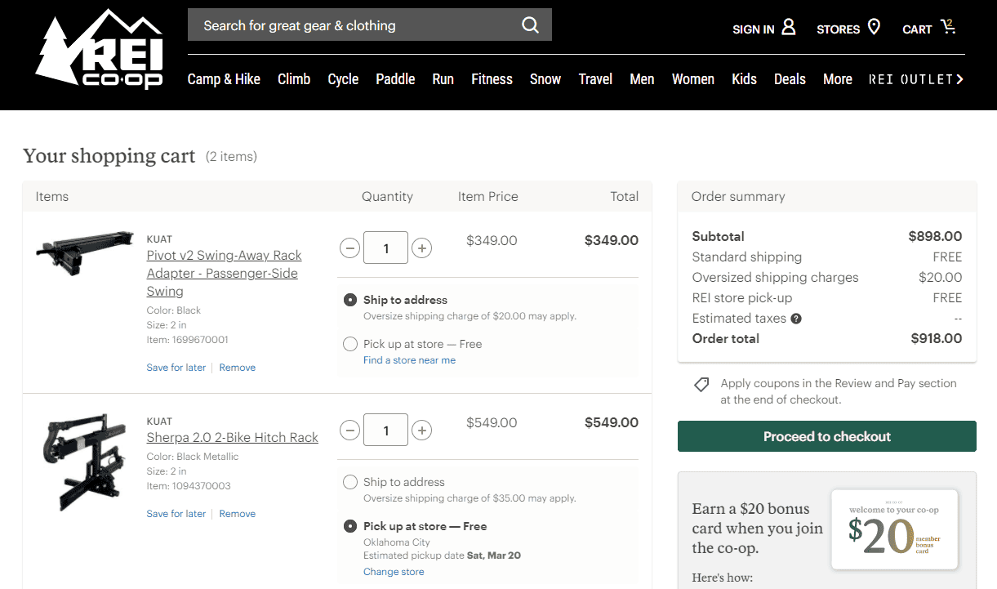The height and width of the screenshot is (589, 997).
Task: Click the coupon tag icon
Action: pos(701,384)
